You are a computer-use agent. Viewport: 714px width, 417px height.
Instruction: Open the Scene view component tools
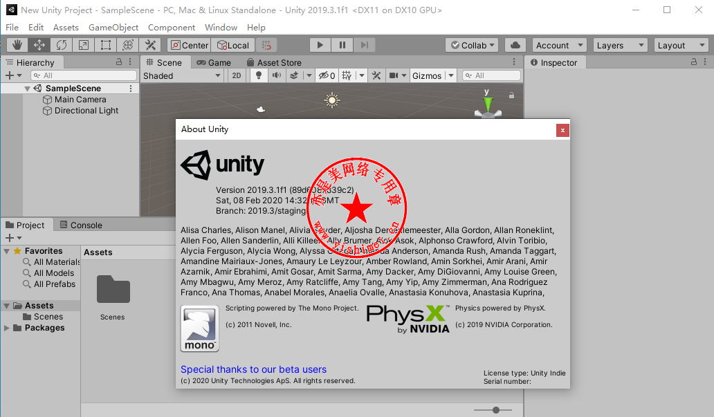(x=376, y=75)
